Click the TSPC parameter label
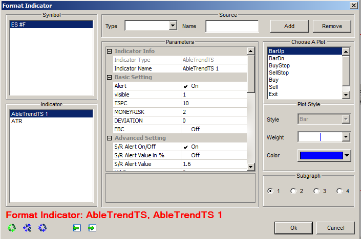361x239 pixels. [x=121, y=103]
